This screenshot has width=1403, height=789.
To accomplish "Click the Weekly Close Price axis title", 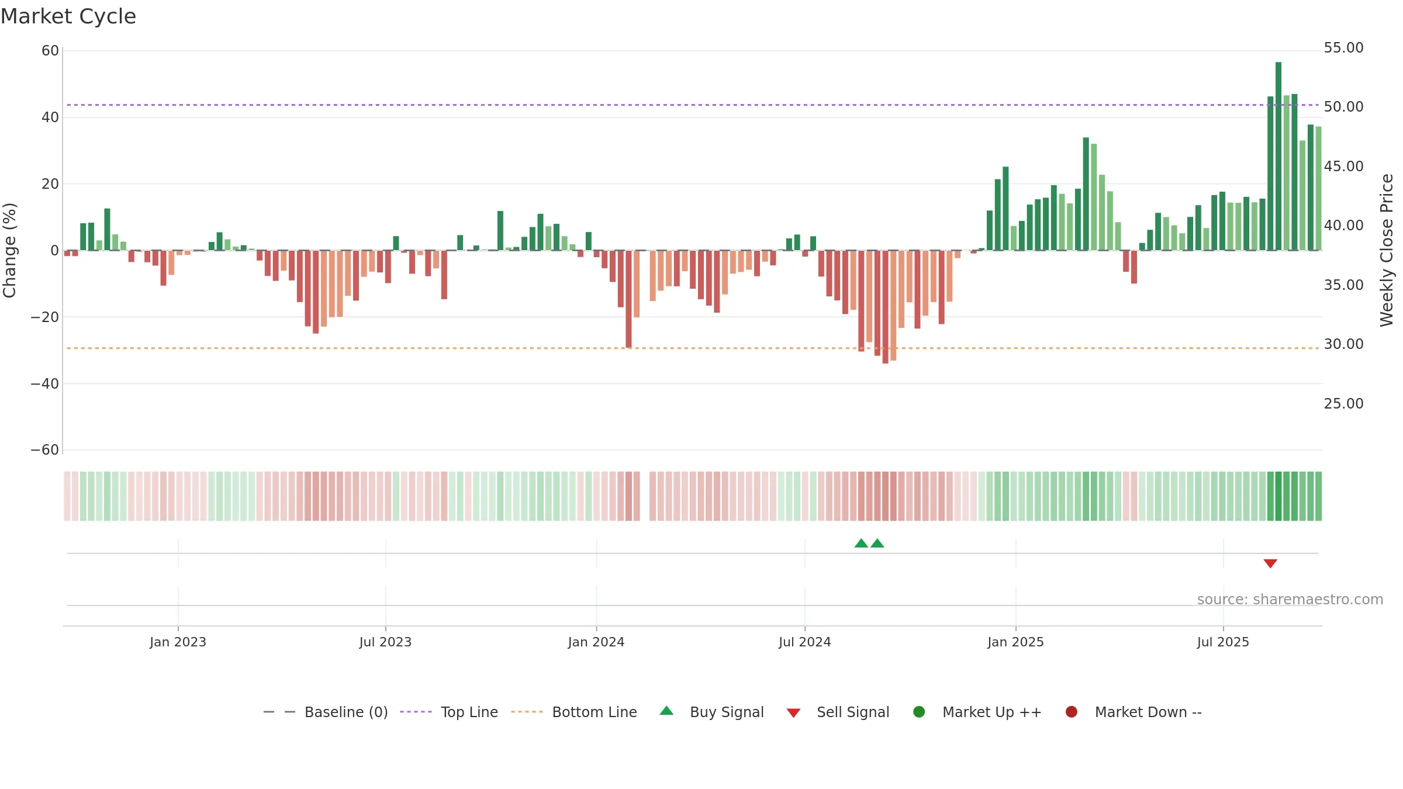I will 1387,250.
